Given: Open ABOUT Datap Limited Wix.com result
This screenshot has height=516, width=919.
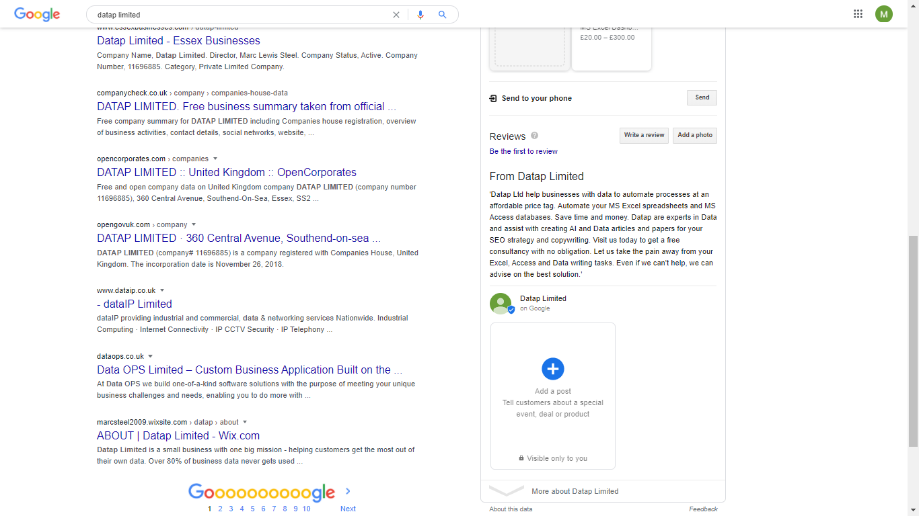Looking at the screenshot, I should pyautogui.click(x=178, y=435).
